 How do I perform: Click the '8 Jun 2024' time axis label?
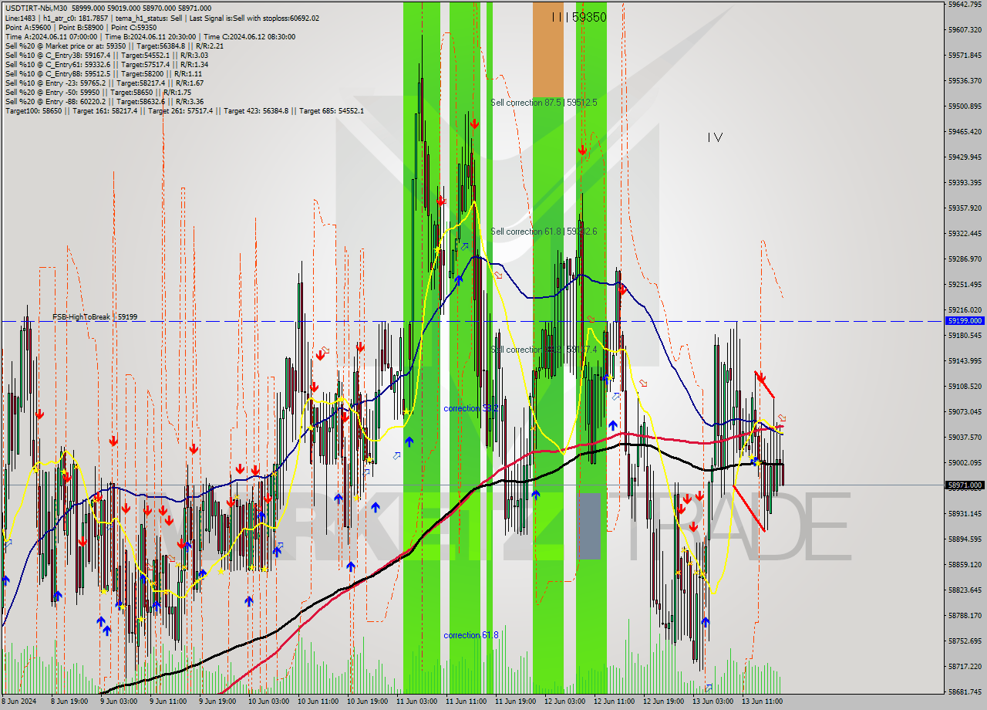[x=20, y=702]
